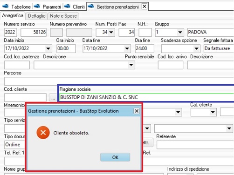Close the Gestione prenotazioni tab
The width and height of the screenshot is (234, 175).
point(145,7)
